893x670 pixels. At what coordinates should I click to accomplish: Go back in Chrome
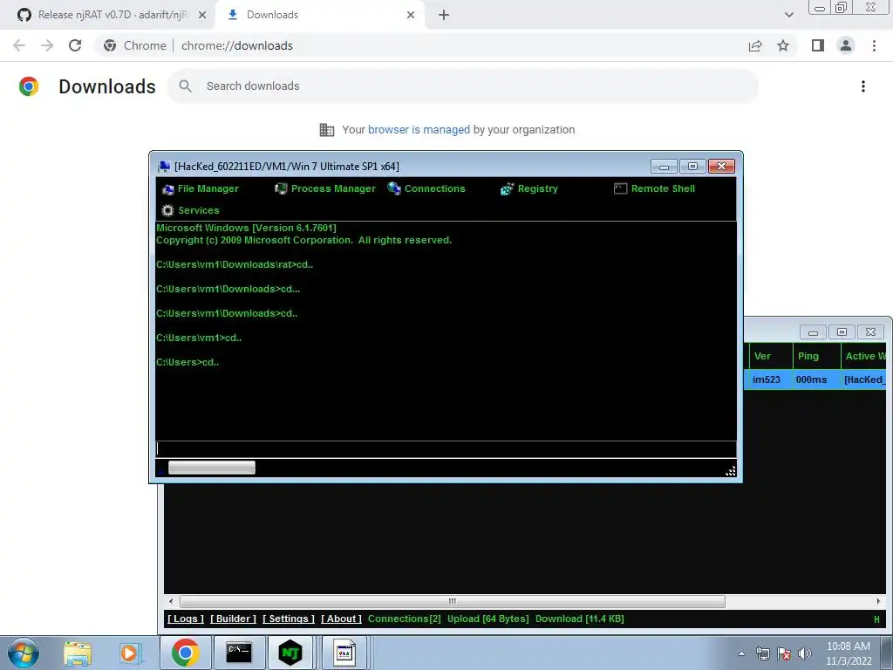click(x=19, y=45)
